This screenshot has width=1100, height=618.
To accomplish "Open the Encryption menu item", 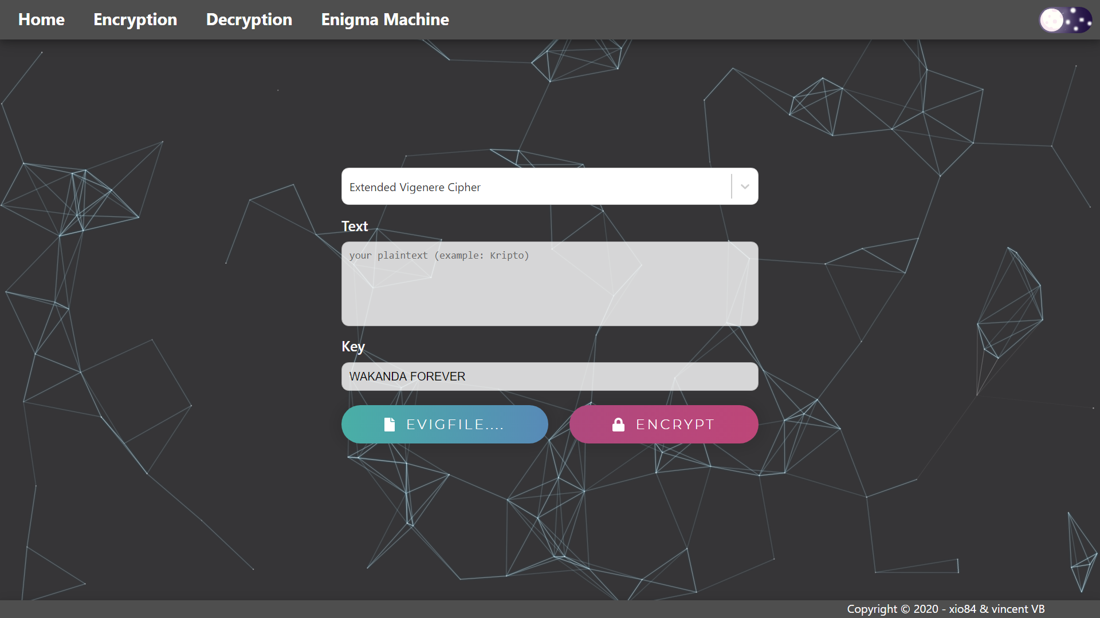I will pyautogui.click(x=135, y=19).
